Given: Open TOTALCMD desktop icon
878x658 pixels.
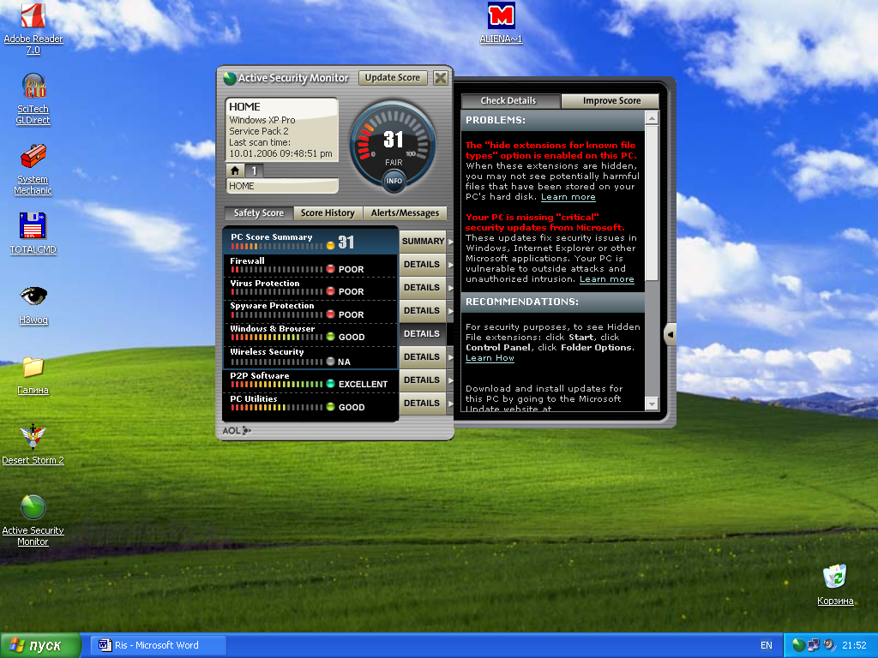Looking at the screenshot, I should click(33, 234).
